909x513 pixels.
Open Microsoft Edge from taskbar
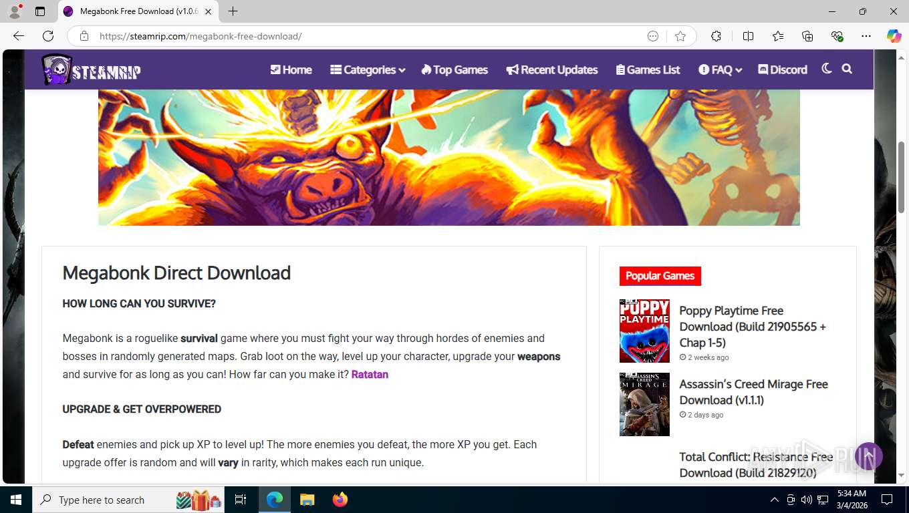[x=275, y=500]
